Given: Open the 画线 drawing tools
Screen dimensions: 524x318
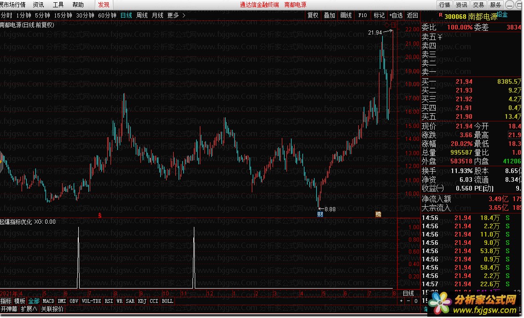Looking at the screenshot, I should point(346,15).
